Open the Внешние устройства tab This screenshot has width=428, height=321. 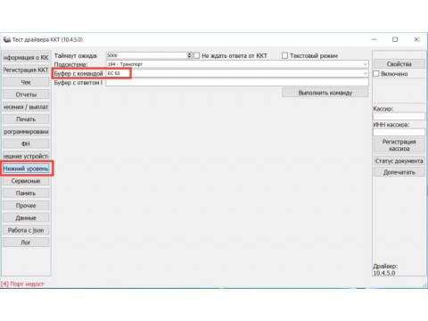coord(26,156)
